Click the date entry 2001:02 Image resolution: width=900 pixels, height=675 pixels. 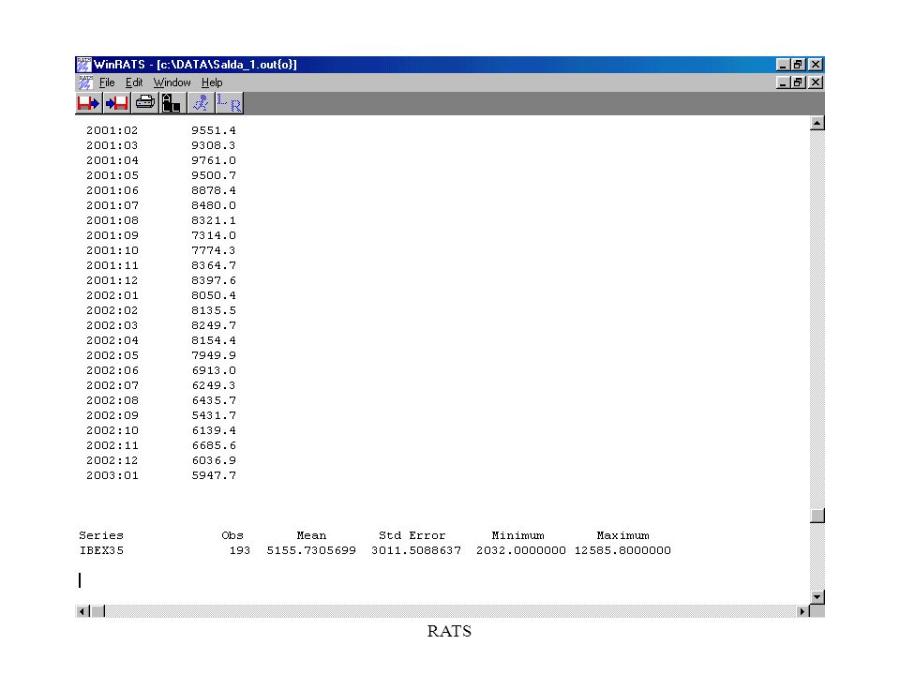click(112, 130)
